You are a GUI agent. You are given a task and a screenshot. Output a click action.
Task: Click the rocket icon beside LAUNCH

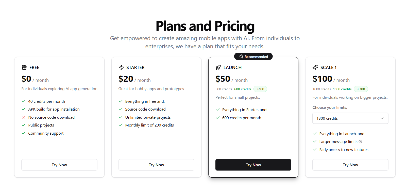point(218,67)
